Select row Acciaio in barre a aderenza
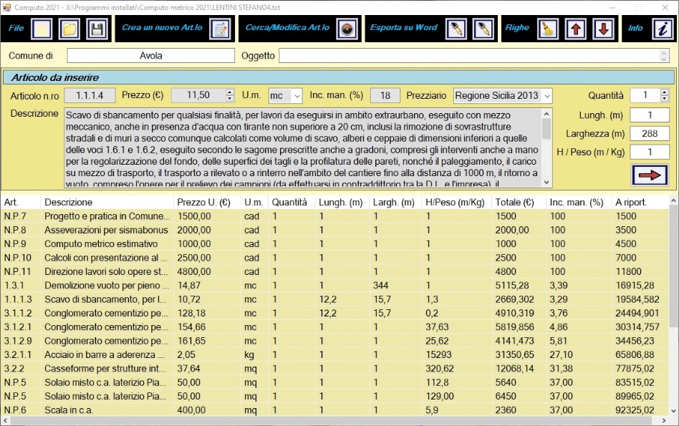 pyautogui.click(x=334, y=354)
